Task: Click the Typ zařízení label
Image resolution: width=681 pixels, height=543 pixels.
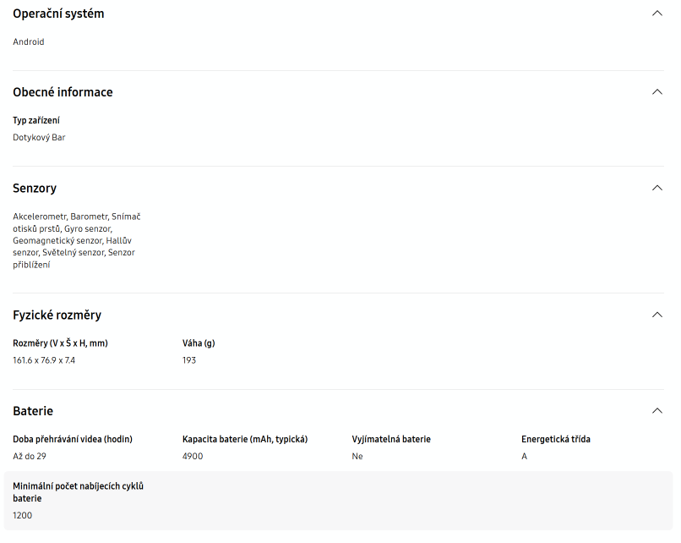Action: click(x=36, y=120)
